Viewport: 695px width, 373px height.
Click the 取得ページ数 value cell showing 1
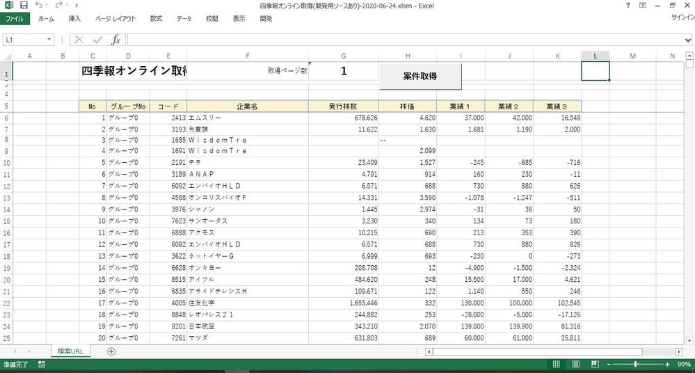click(x=344, y=71)
